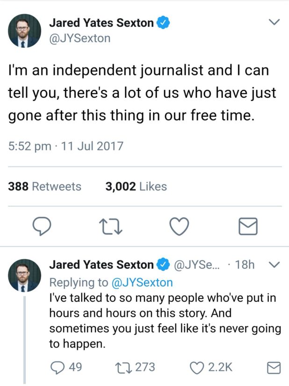Send main tweet via direct message envelope

247,227
